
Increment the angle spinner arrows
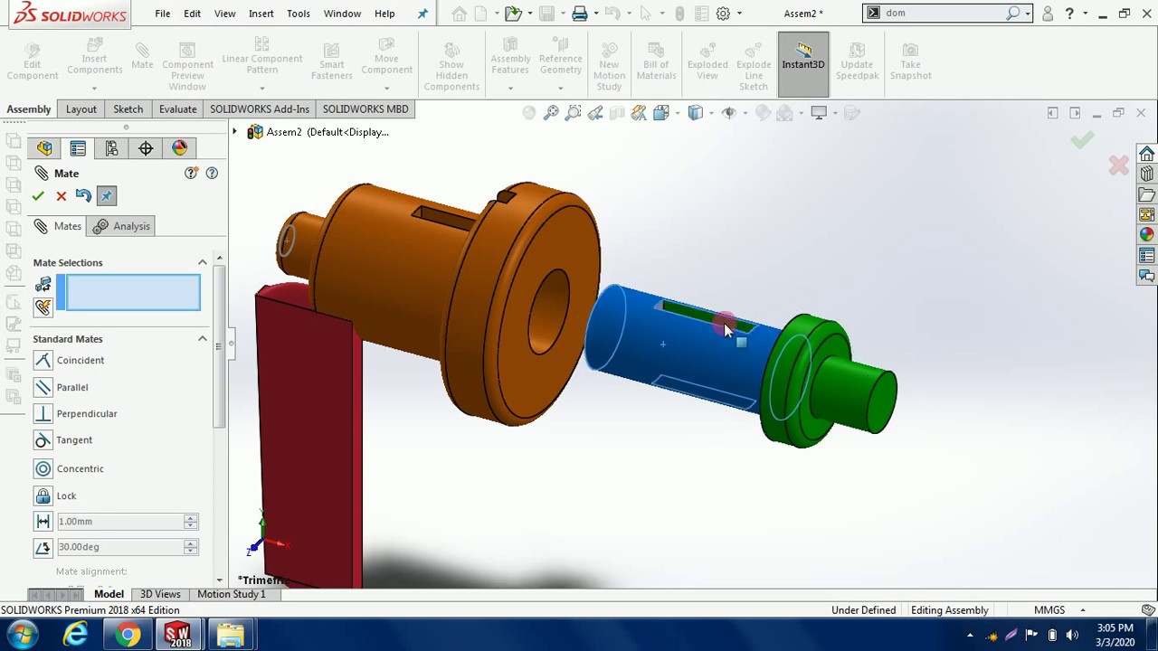coord(190,543)
